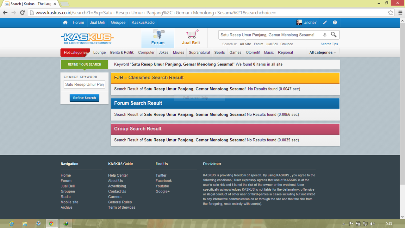Click the Chrome taskbar icon
Viewport: 405px width, 228px height.
click(51, 224)
